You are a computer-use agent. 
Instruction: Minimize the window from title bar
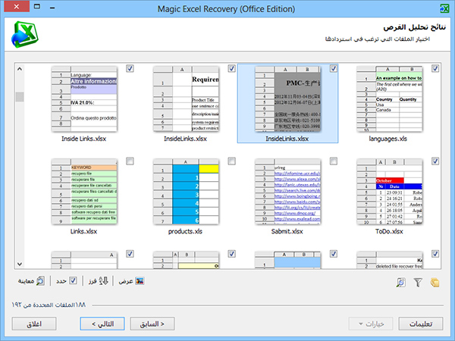click(x=52, y=8)
